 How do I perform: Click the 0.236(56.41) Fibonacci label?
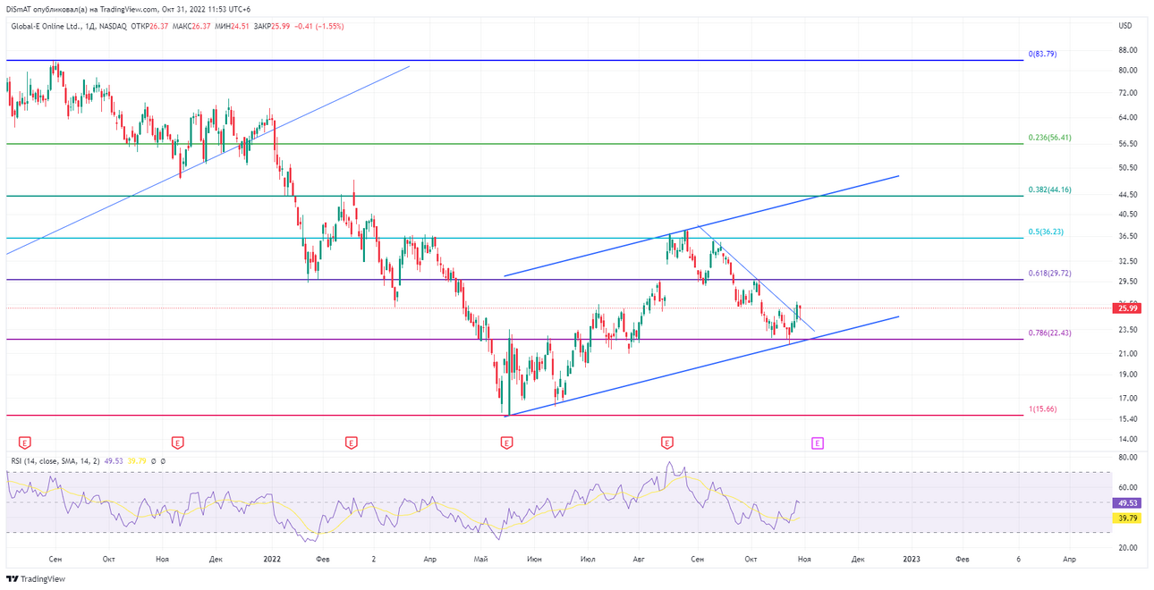(1049, 138)
